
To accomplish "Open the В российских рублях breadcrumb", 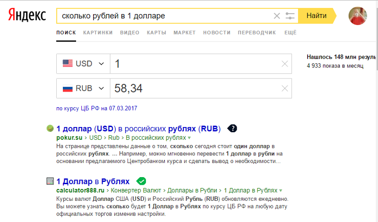I will 156,137.
